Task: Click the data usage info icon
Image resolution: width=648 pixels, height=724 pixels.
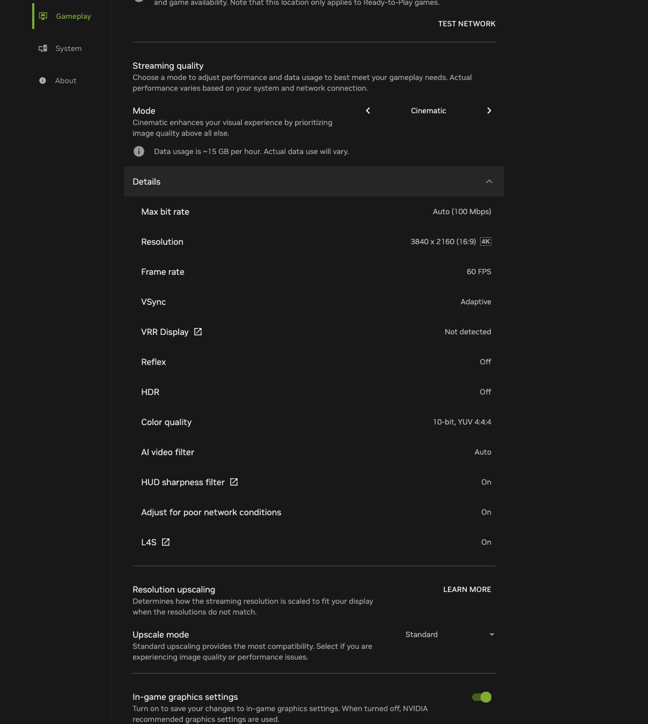Action: pyautogui.click(x=139, y=151)
